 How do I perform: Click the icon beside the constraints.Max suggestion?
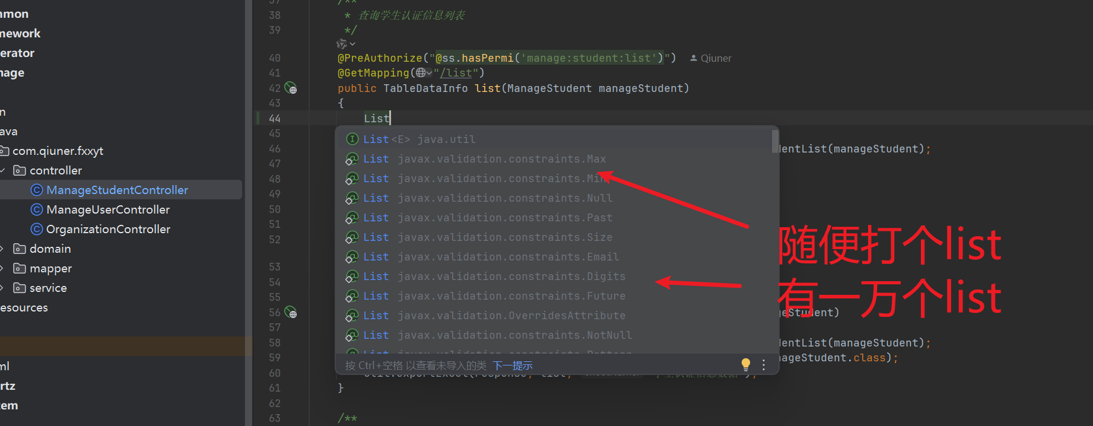coord(352,159)
